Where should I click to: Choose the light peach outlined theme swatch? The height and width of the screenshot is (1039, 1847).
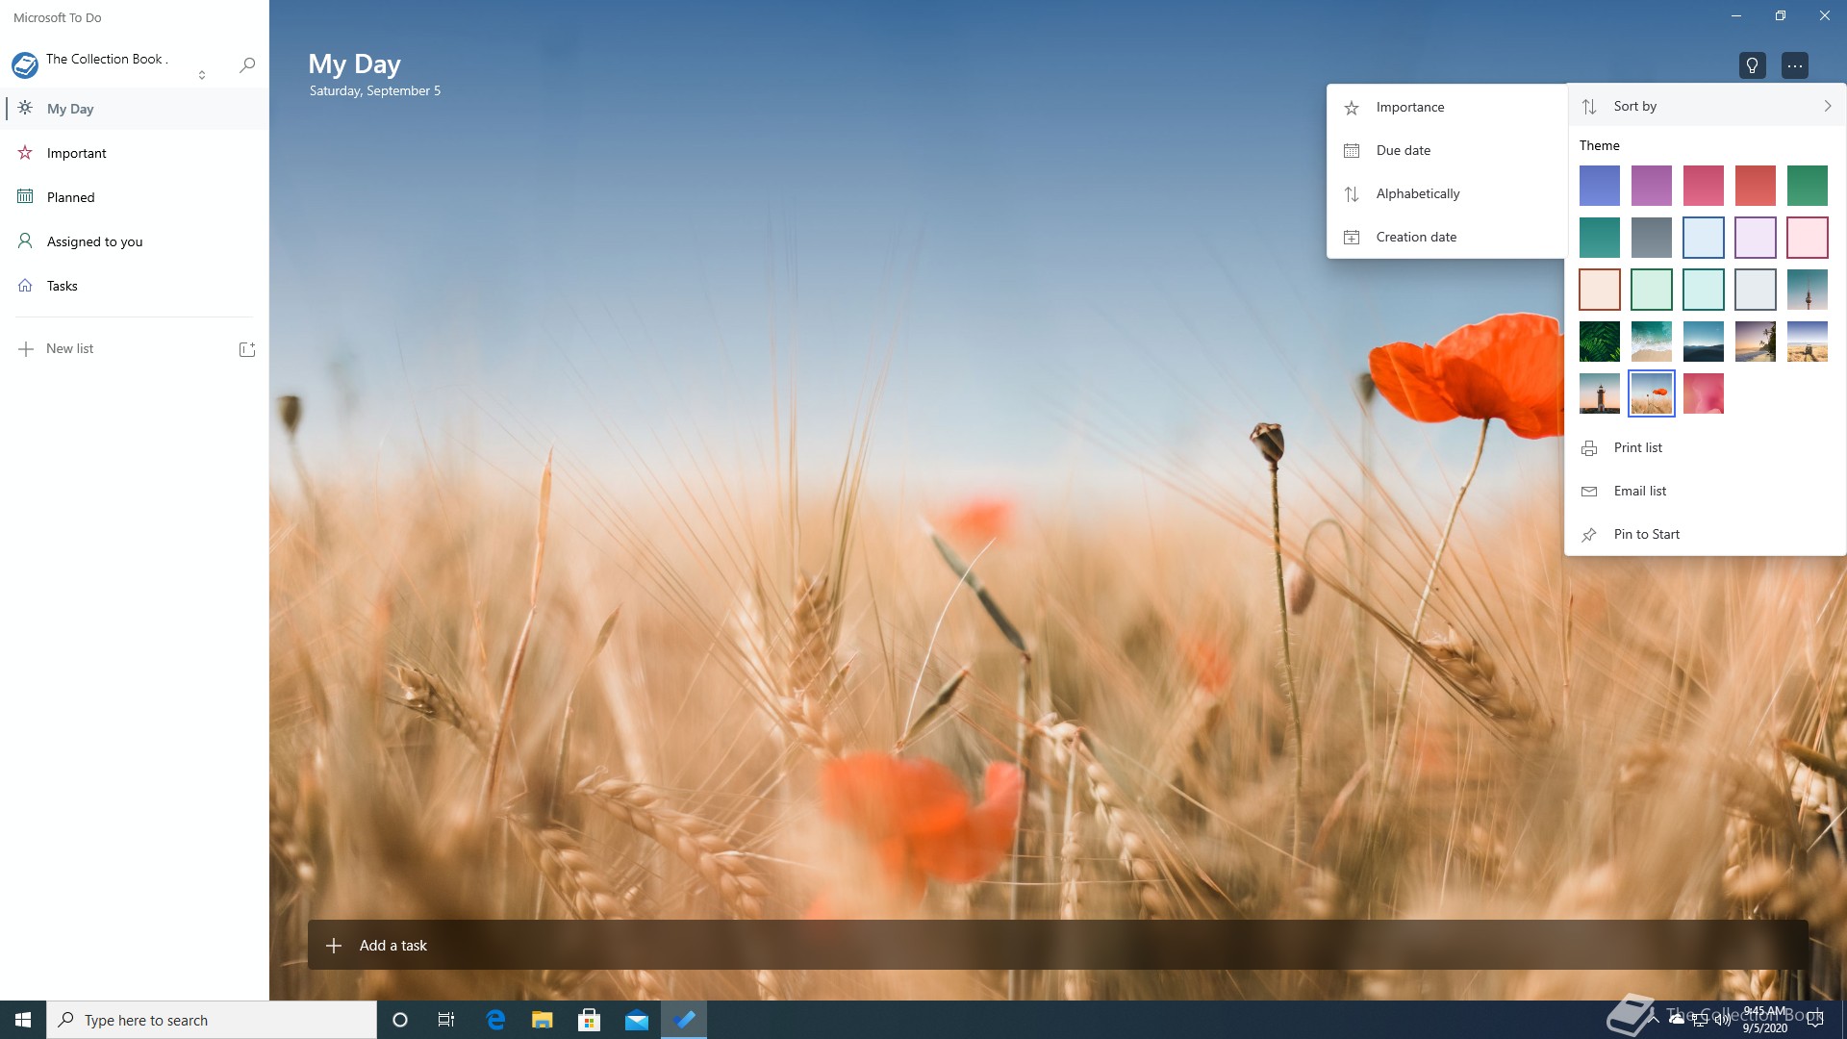point(1599,290)
